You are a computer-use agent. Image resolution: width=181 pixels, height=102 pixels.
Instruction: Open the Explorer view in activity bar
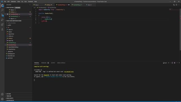pyautogui.click(x=2, y=5)
